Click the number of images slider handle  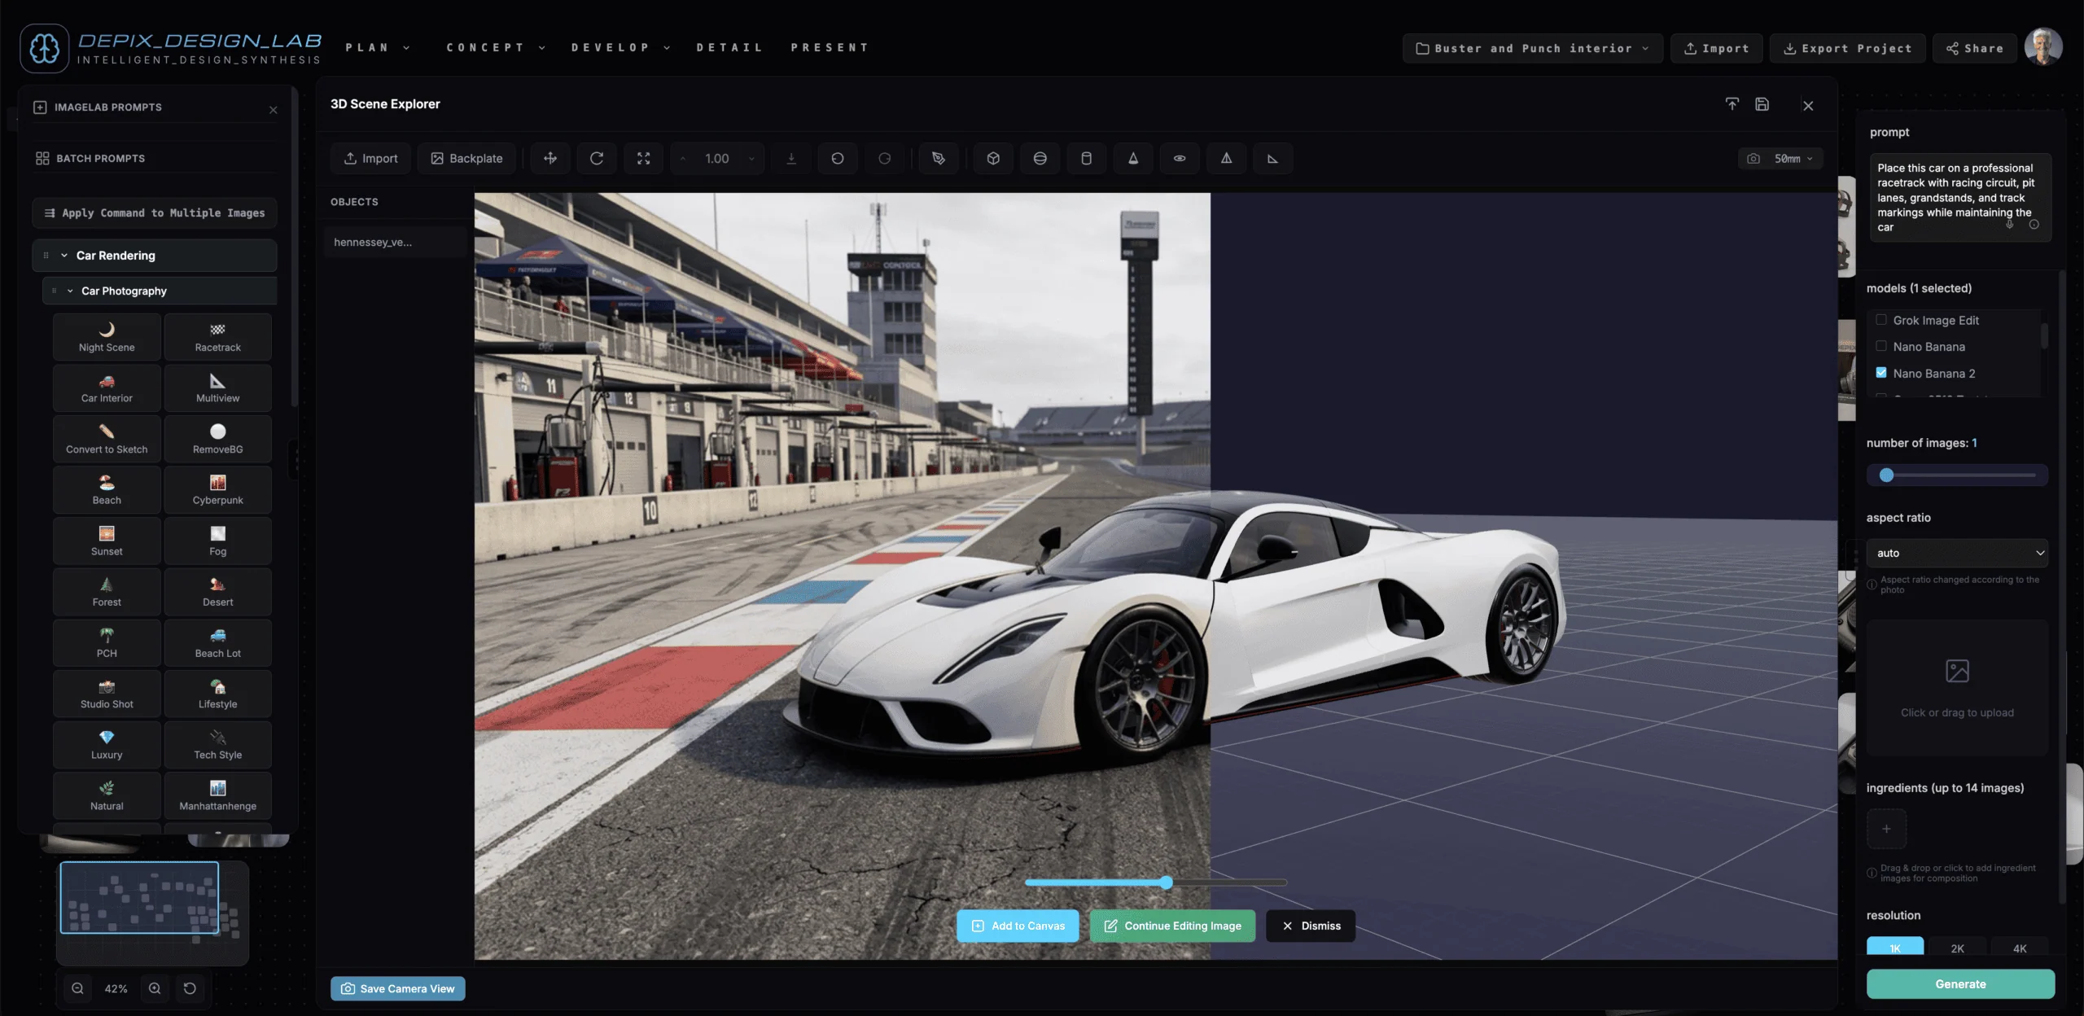click(x=1886, y=475)
